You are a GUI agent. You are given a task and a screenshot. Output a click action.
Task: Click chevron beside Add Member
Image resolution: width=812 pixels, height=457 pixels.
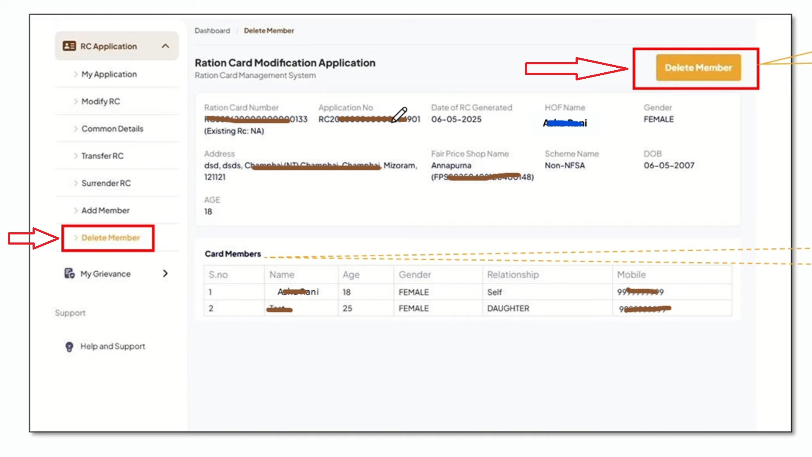[76, 210]
